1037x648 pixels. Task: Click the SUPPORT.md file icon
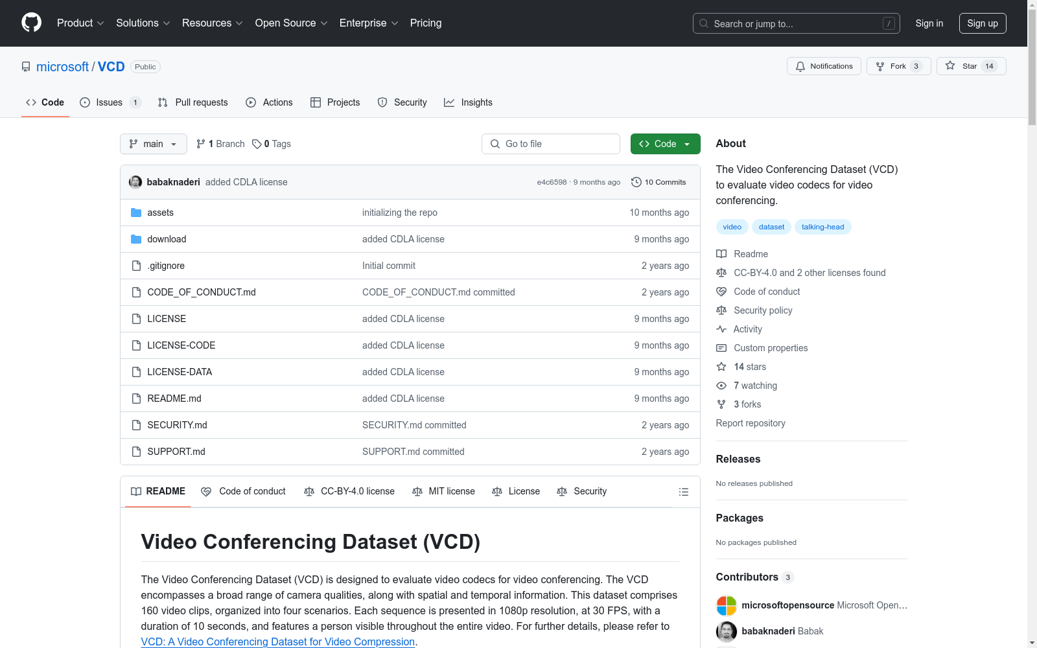point(136,452)
